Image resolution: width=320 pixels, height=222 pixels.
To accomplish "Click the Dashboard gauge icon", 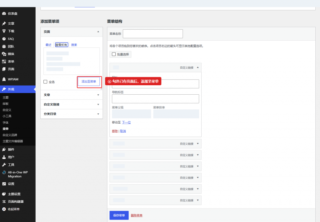I will (4, 13).
